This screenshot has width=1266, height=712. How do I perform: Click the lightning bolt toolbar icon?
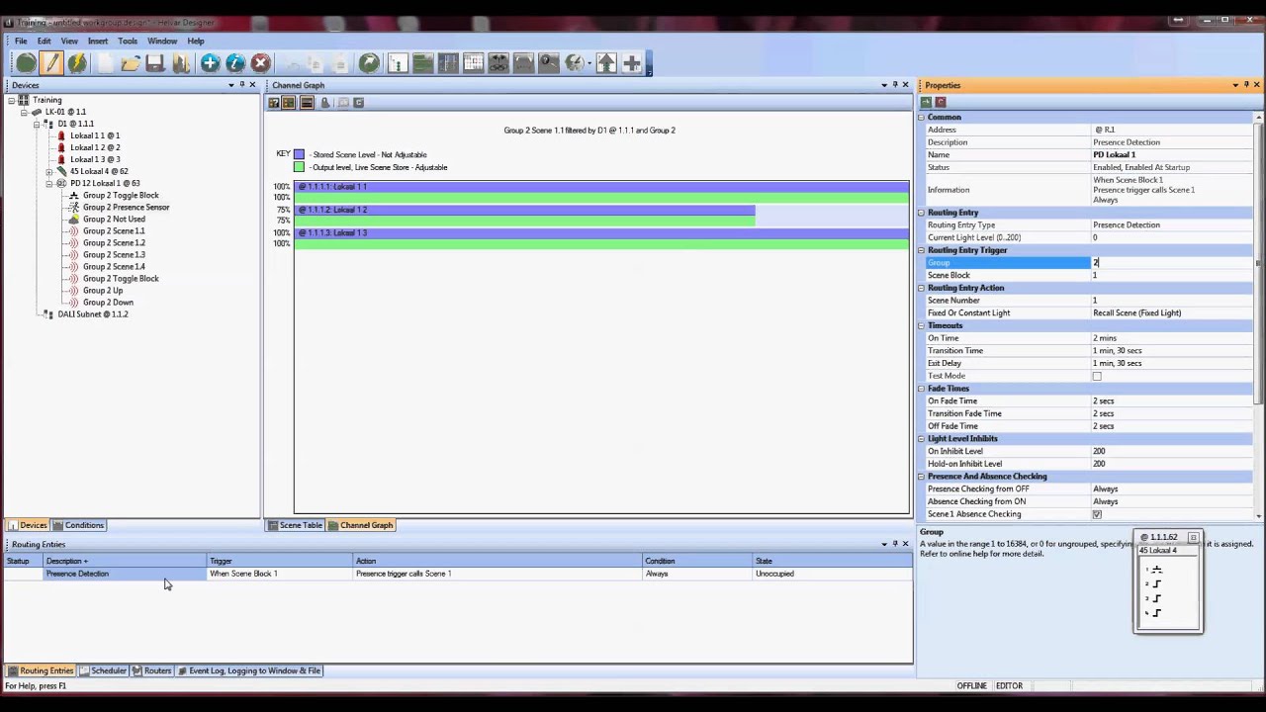point(77,63)
